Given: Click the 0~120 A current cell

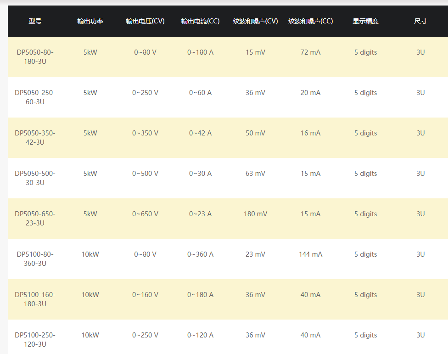Looking at the screenshot, I should [200, 335].
